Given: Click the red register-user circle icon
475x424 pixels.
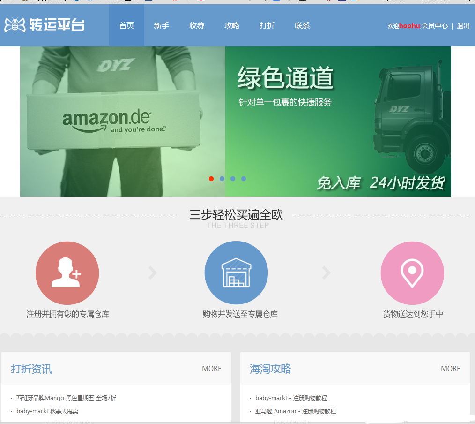Looking at the screenshot, I should click(67, 273).
